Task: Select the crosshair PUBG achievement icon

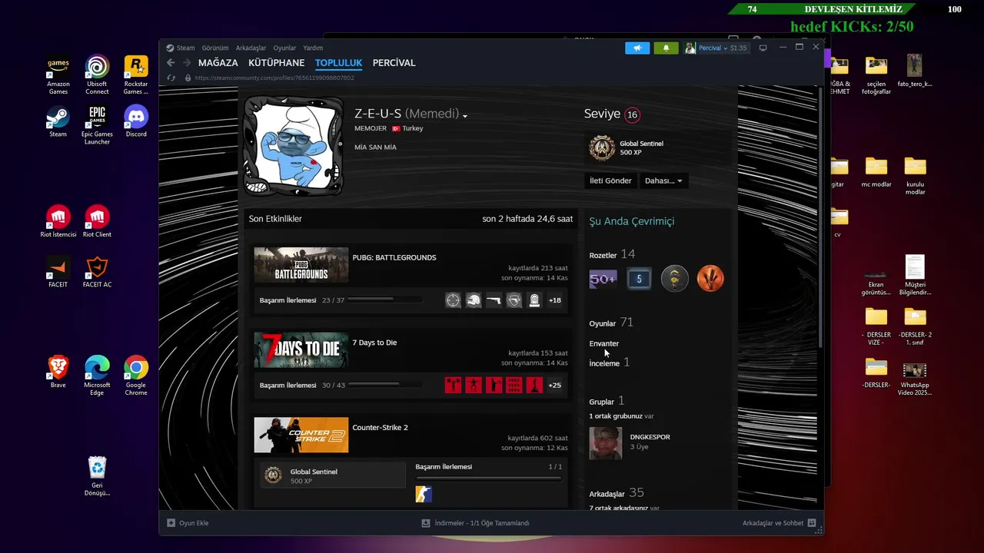Action: click(453, 300)
